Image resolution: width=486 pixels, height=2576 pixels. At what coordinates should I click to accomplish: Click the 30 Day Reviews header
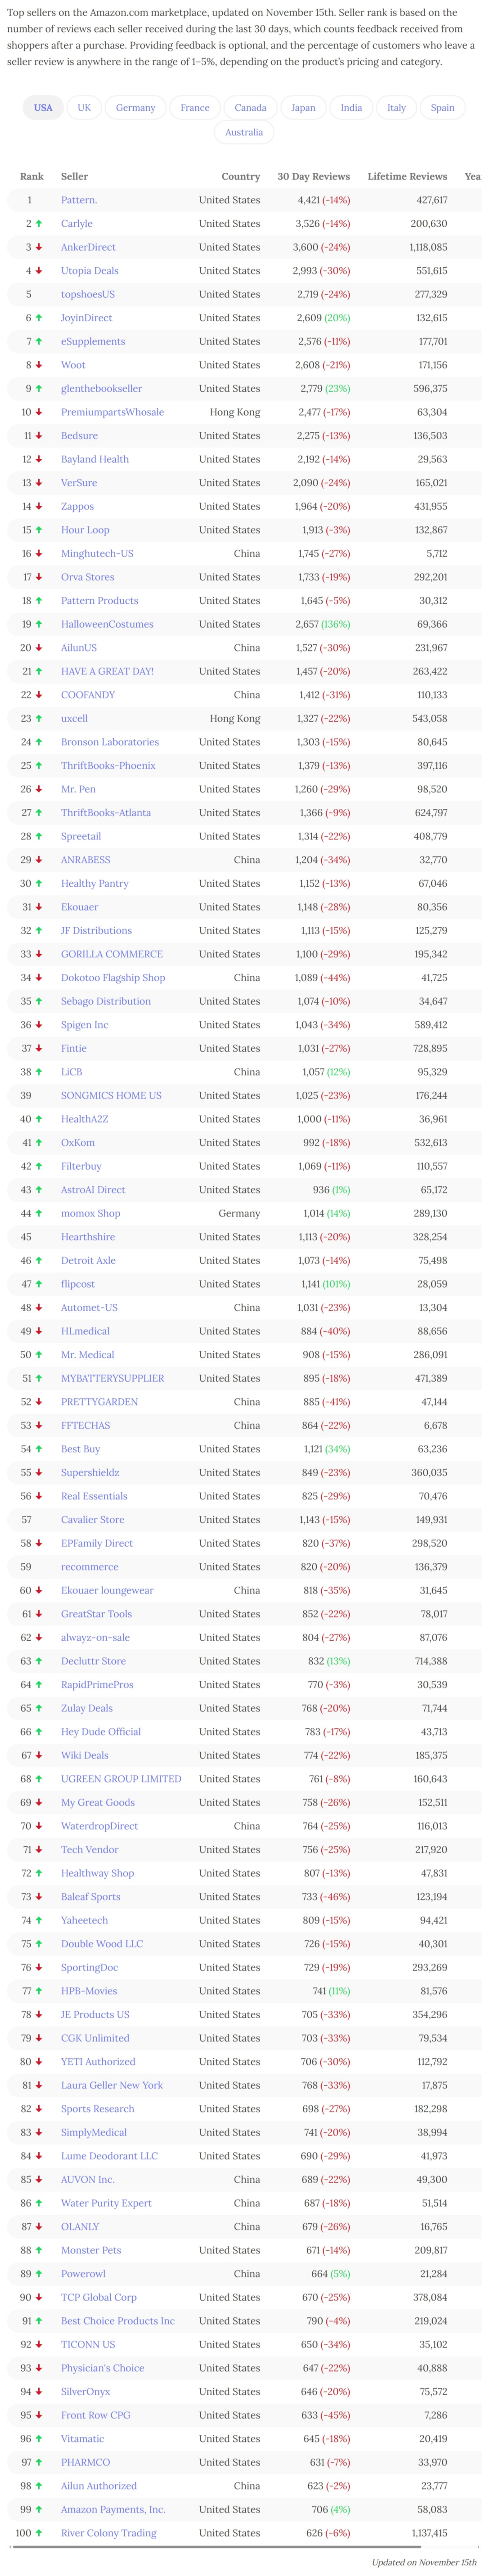(314, 176)
